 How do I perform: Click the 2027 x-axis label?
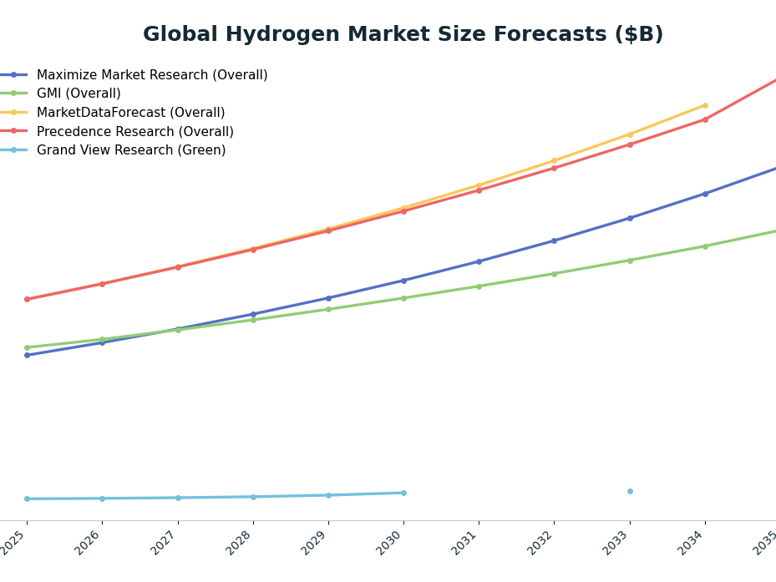tap(165, 542)
